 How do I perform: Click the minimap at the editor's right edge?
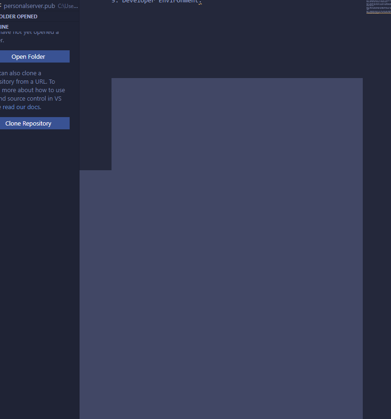(x=378, y=7)
